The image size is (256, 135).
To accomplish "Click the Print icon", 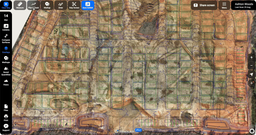I will click(x=6, y=118).
